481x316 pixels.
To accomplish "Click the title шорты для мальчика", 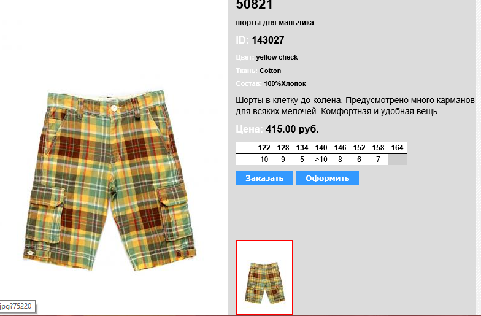I will (275, 23).
